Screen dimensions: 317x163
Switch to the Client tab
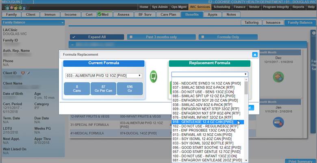(x=30, y=15)
